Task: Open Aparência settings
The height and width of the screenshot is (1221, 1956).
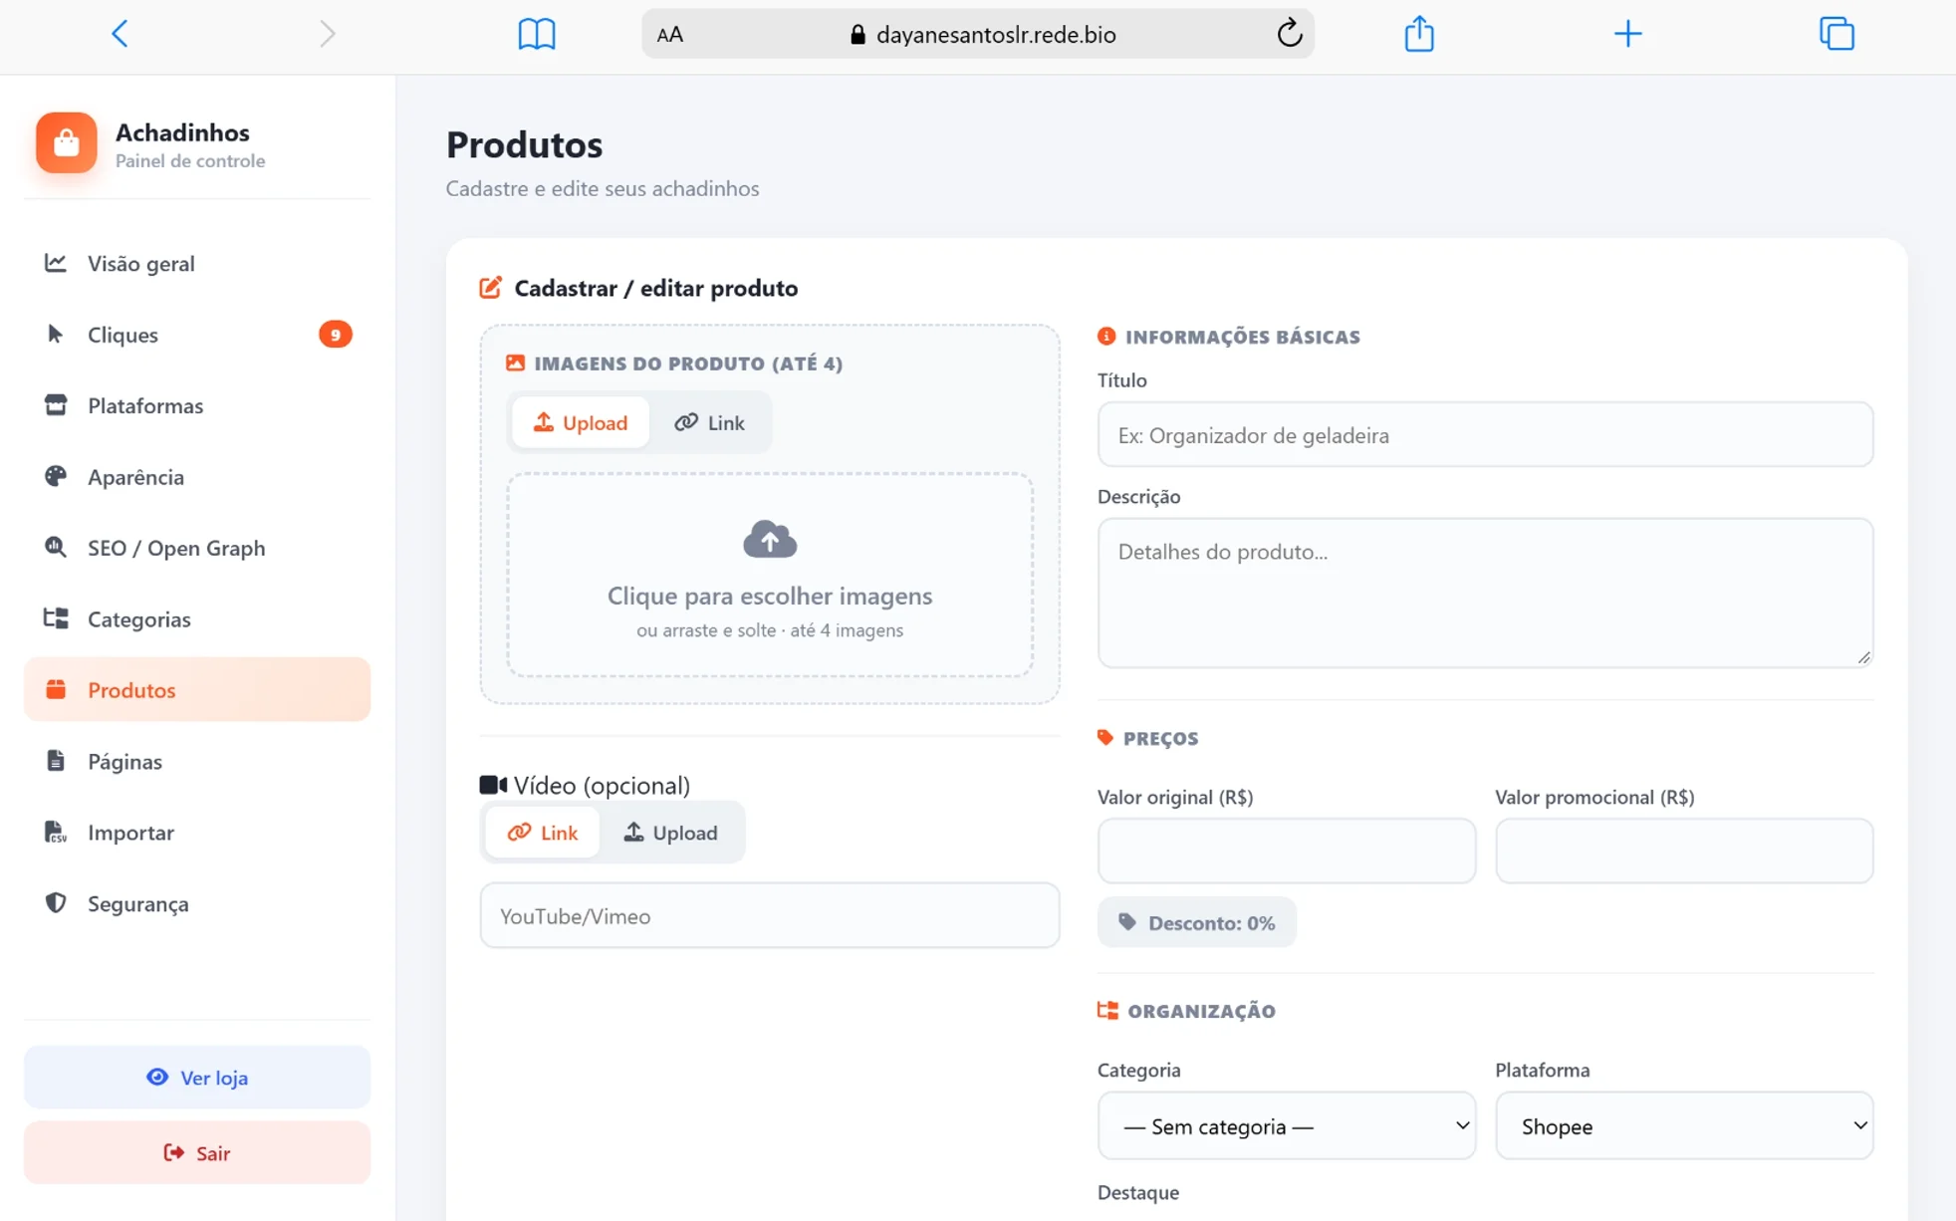Action: coord(197,477)
